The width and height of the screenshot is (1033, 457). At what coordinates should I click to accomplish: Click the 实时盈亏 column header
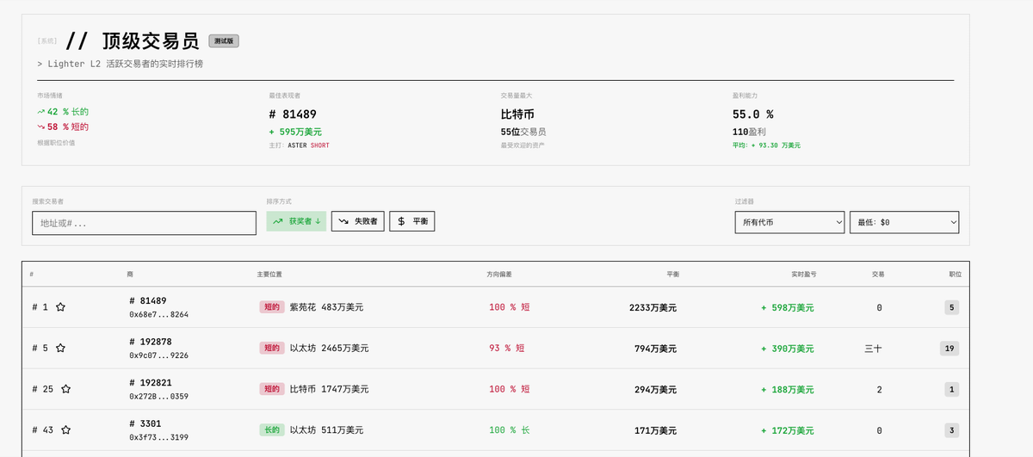click(803, 275)
